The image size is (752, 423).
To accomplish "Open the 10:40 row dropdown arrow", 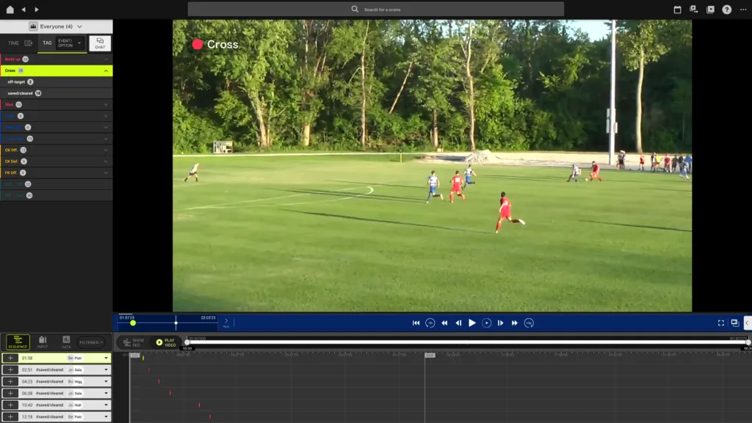I will pos(106,405).
